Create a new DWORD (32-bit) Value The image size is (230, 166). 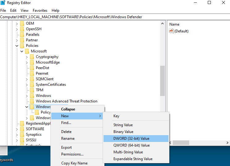(x=136, y=139)
